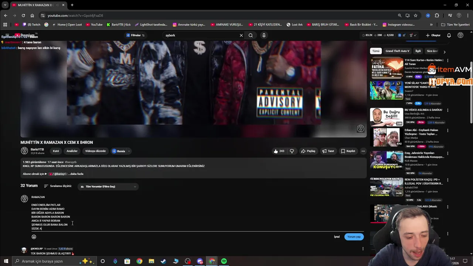Reload the page in Chrome
This screenshot has width=473, height=266.
coord(23,16)
